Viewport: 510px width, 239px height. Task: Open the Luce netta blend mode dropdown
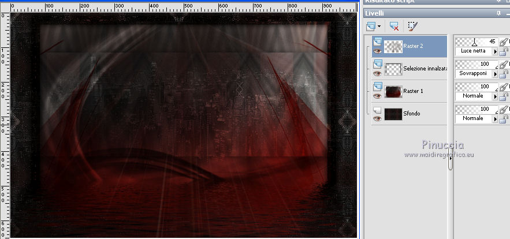pyautogui.click(x=496, y=51)
